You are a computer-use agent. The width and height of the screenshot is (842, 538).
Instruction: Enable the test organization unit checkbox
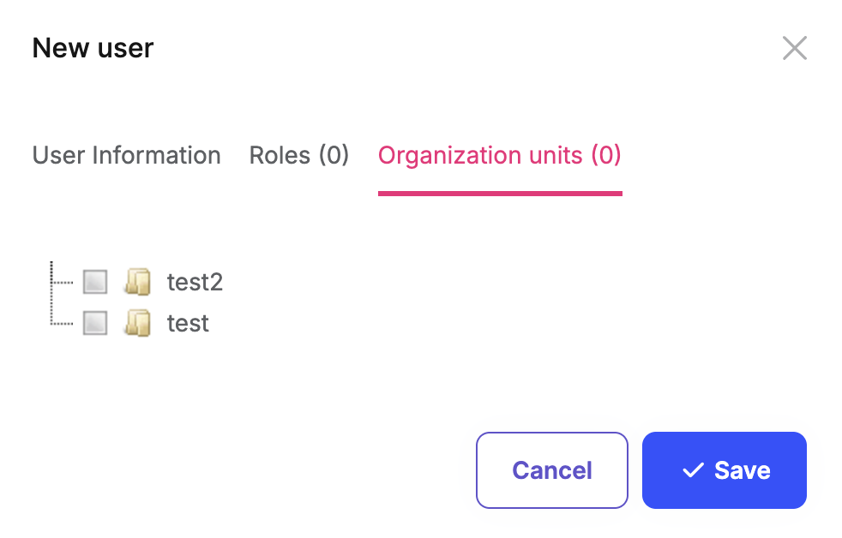pyautogui.click(x=95, y=323)
